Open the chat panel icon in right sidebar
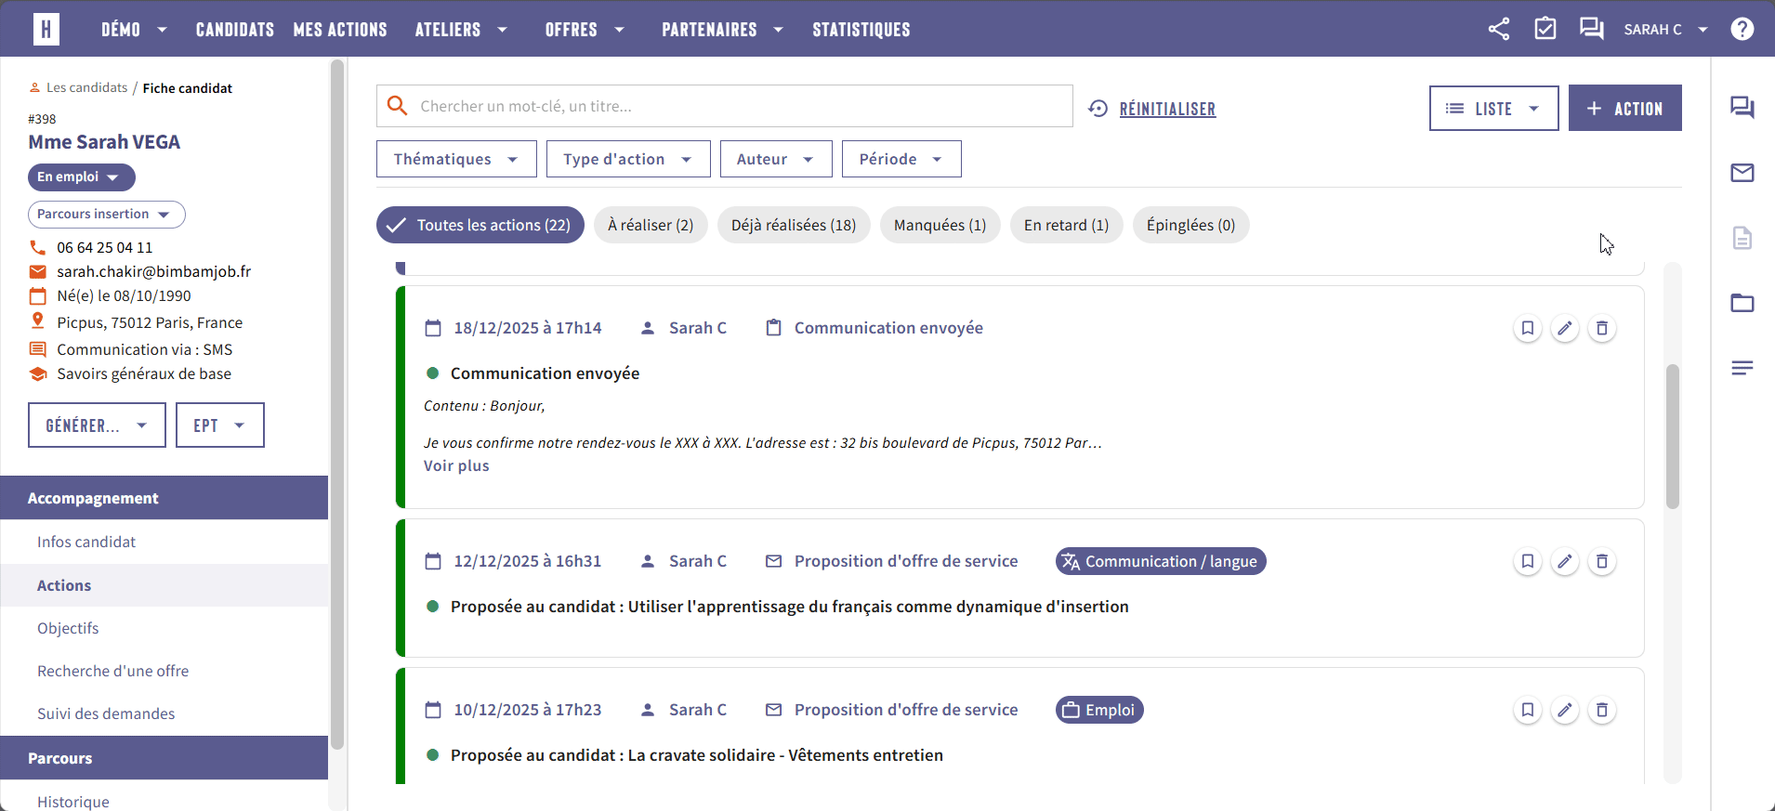Viewport: 1775px width, 811px height. coord(1742,108)
